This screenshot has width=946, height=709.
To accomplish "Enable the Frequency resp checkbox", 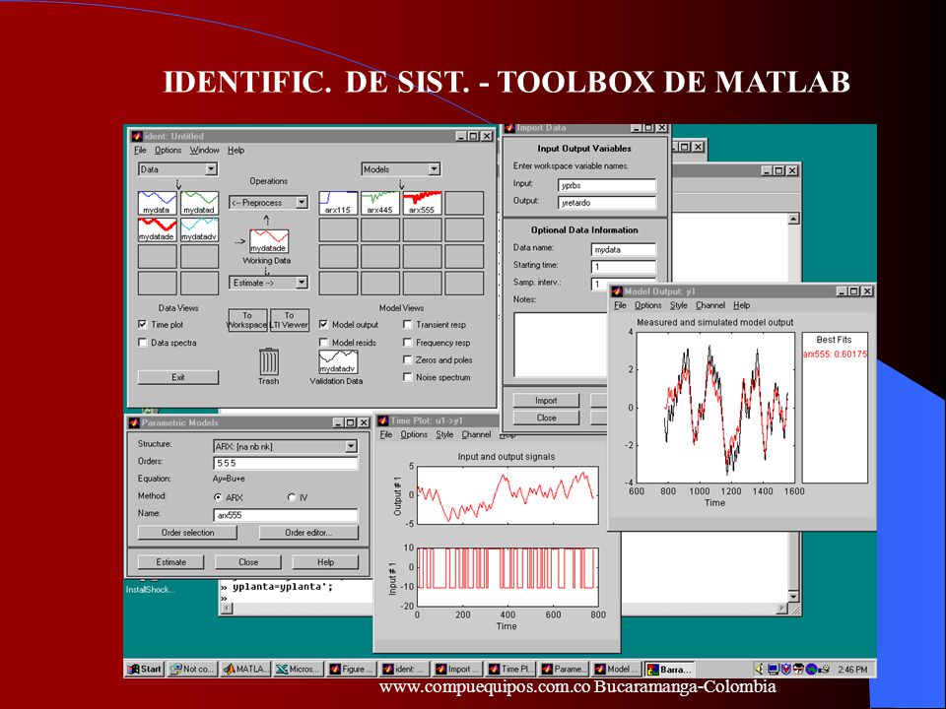I will click(x=407, y=343).
